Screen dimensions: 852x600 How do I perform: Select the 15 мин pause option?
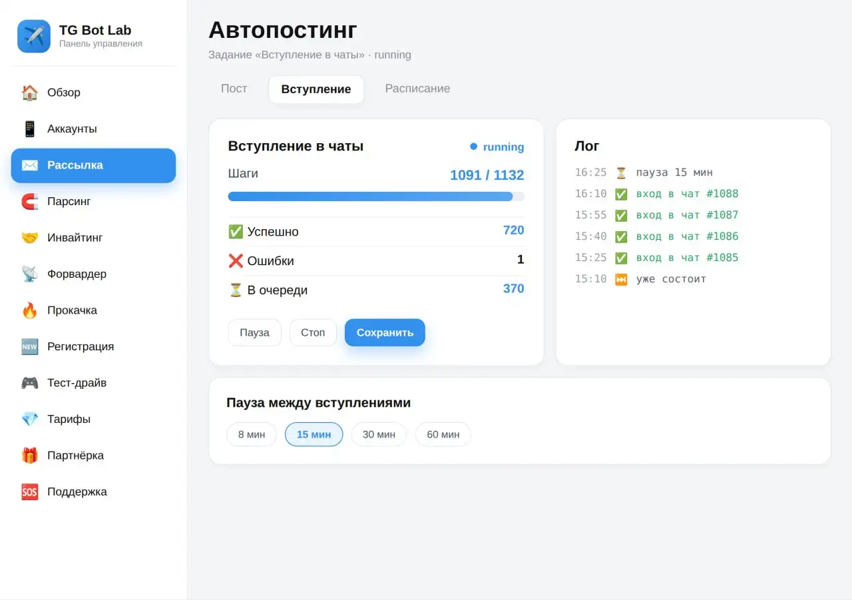coord(314,434)
